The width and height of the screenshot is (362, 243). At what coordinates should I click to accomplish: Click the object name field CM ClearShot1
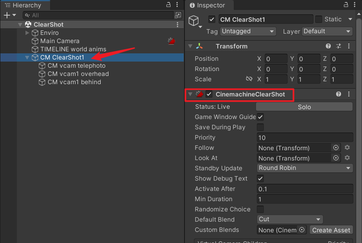[x=266, y=19]
